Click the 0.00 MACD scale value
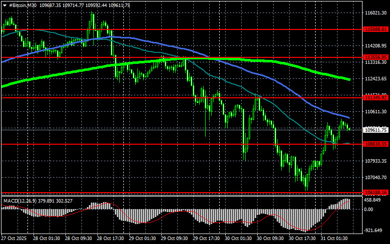The image size is (390, 244). [369, 210]
